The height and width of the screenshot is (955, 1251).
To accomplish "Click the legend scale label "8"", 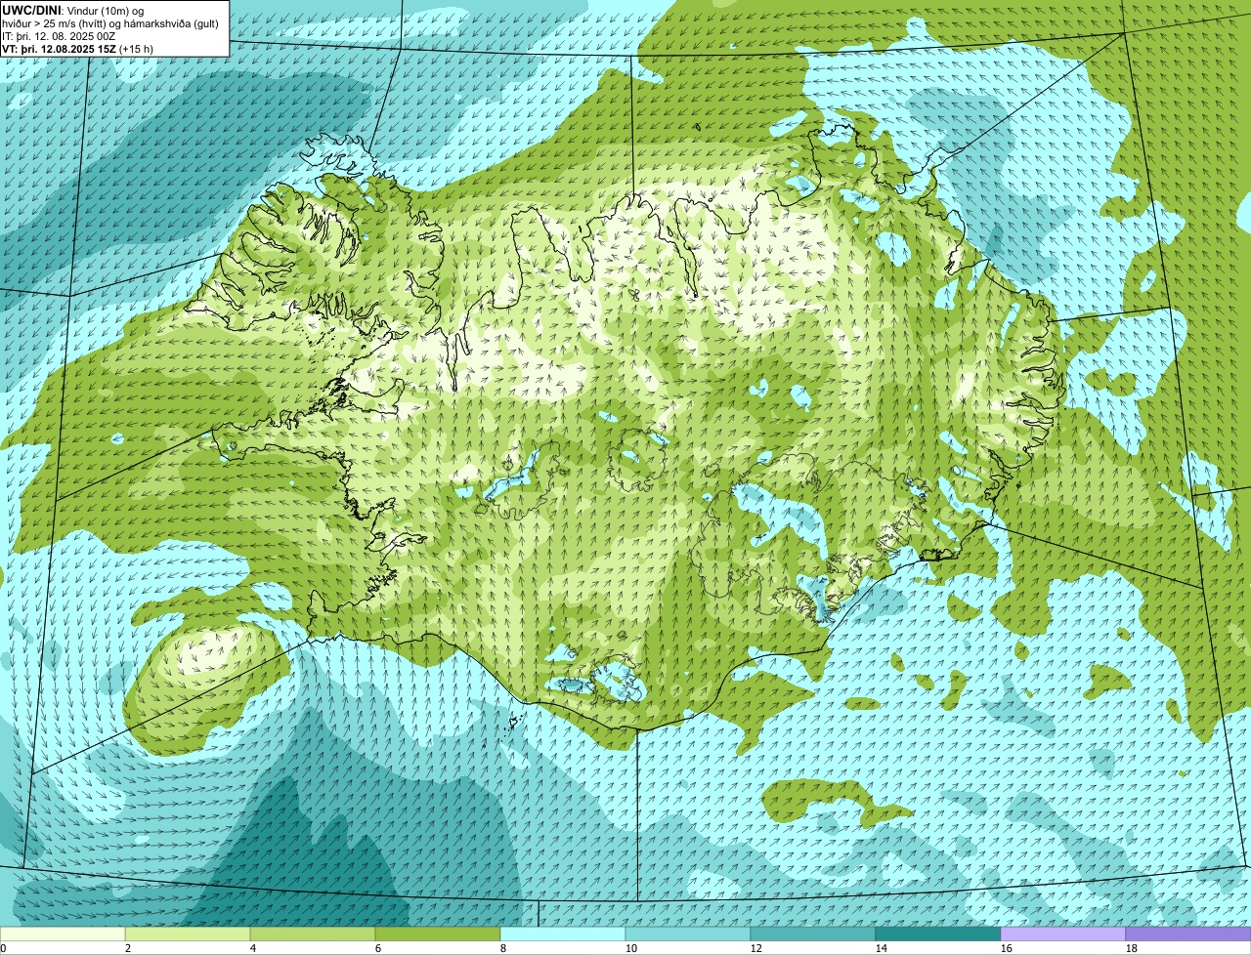I will [503, 948].
